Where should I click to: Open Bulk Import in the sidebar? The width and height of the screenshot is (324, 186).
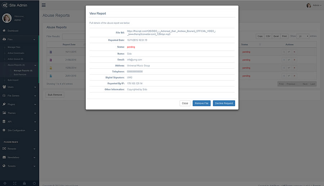pos(13,80)
